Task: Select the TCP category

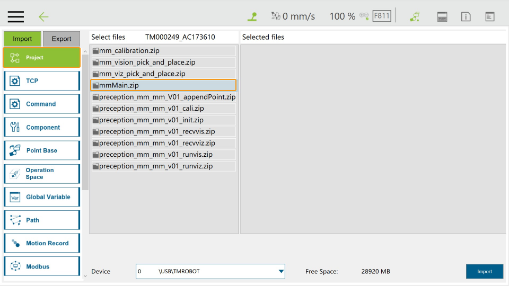Action: point(42,81)
